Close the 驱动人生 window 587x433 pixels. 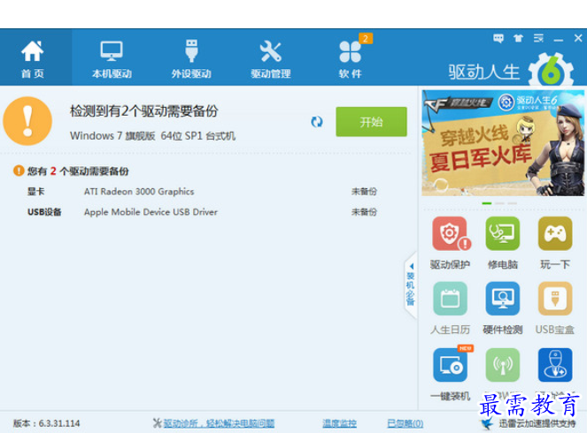tap(578, 38)
